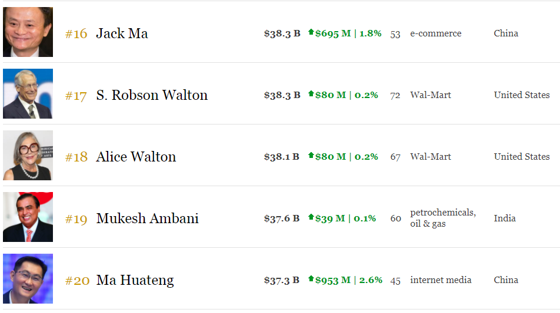
Task: Open Ma Huateng's profile link
Action: (x=135, y=280)
